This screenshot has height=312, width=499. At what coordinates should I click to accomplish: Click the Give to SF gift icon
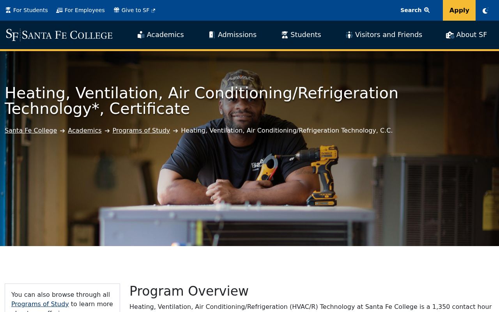(117, 10)
